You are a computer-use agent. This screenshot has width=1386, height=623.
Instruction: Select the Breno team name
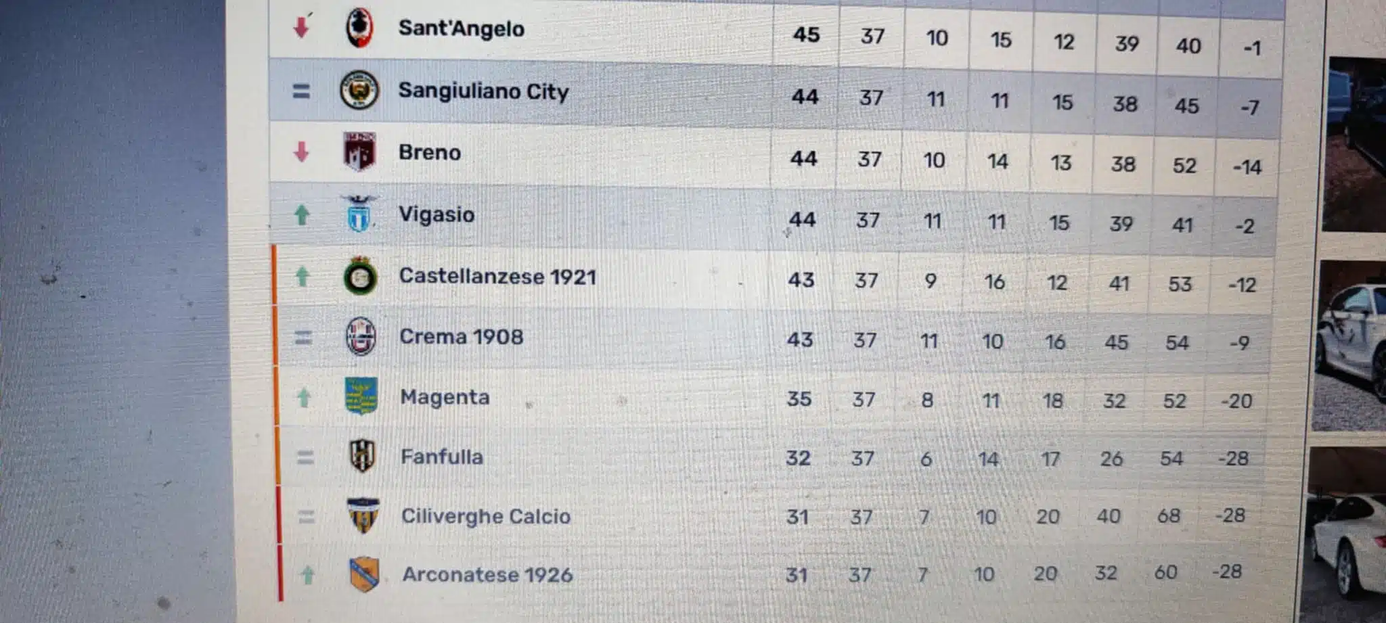point(430,152)
